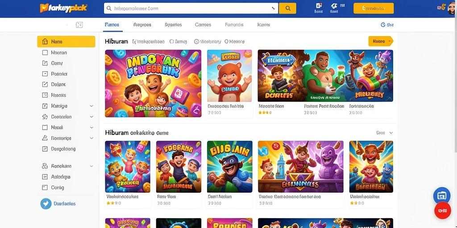Expand the Oeennien sidebar section

pyautogui.click(x=91, y=117)
